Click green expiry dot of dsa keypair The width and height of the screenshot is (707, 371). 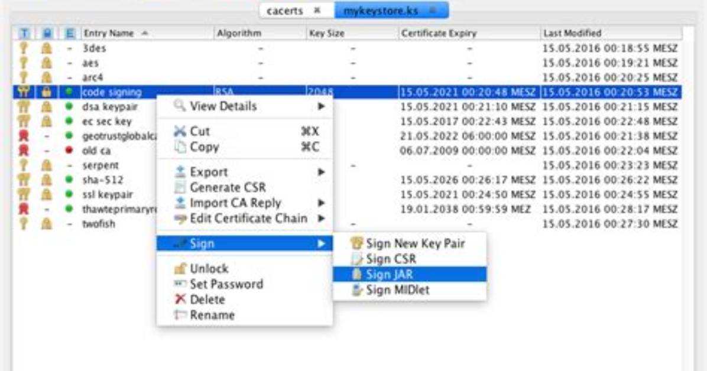[x=69, y=106]
